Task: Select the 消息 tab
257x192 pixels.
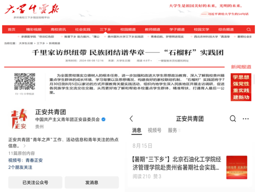Action: coord(137,130)
